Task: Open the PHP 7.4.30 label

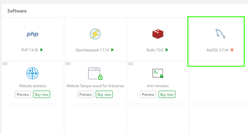Action: pyautogui.click(x=30, y=50)
